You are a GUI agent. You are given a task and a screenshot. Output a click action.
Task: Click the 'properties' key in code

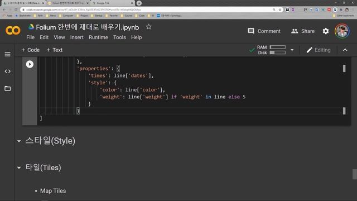click(x=94, y=68)
